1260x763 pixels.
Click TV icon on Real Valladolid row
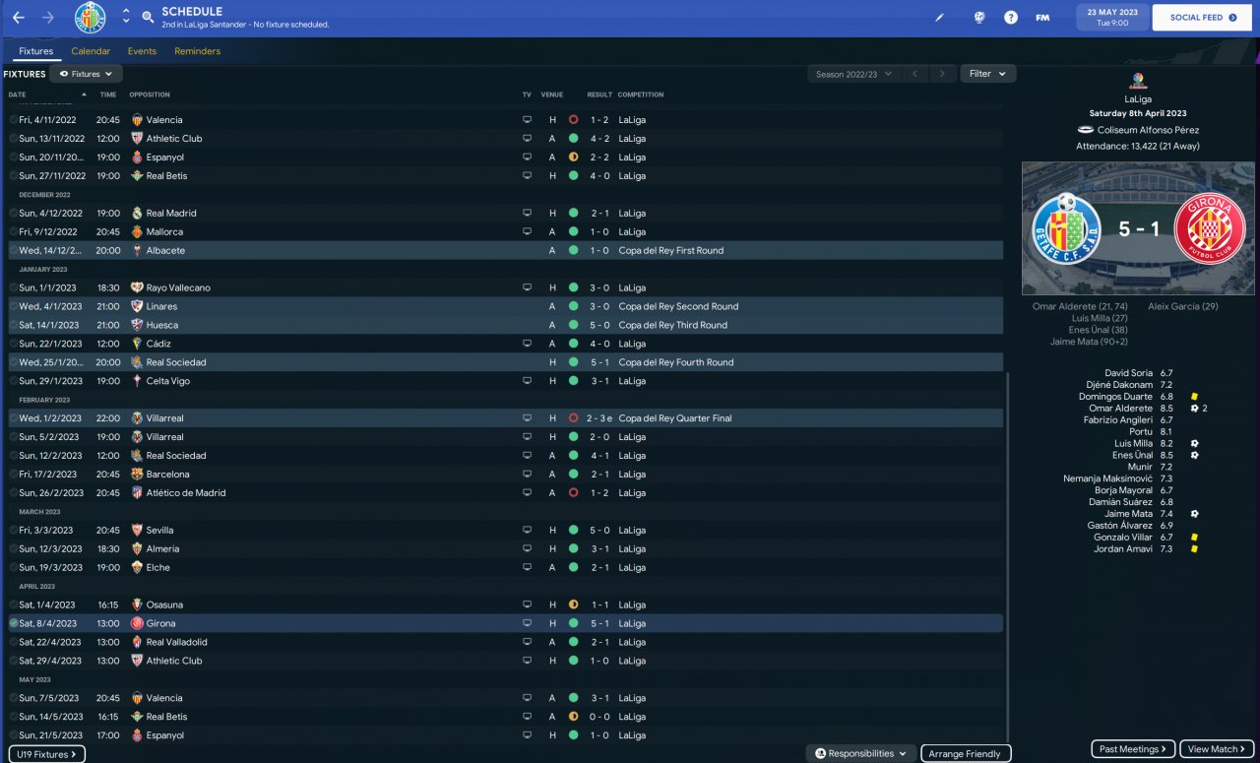click(527, 642)
